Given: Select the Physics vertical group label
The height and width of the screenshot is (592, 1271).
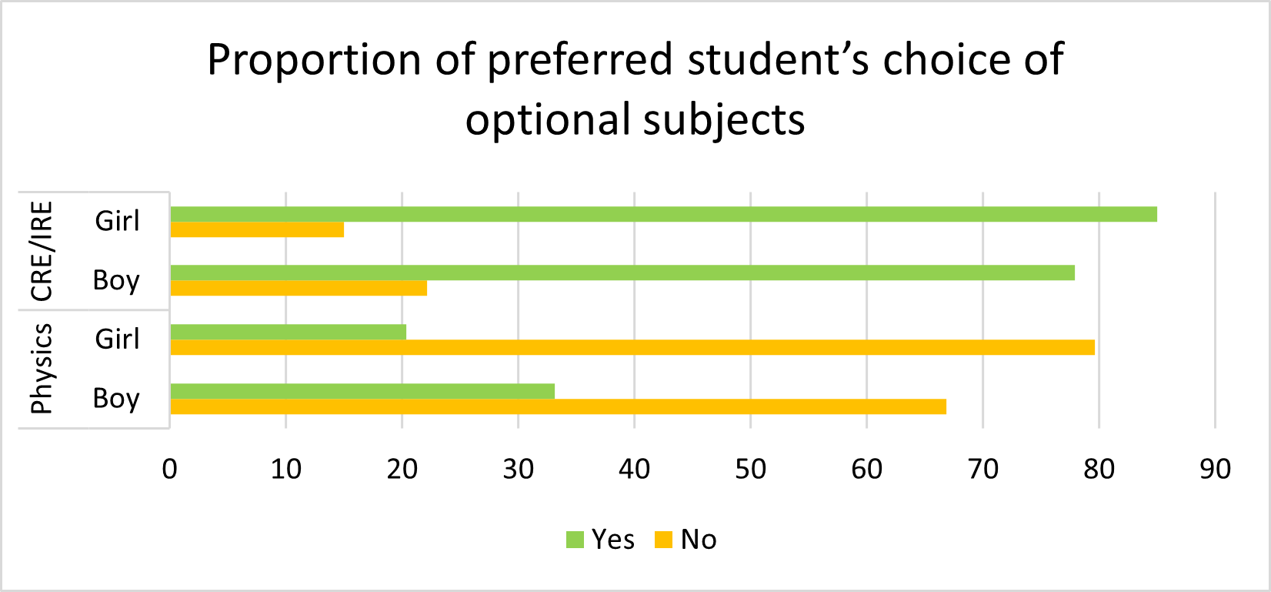Looking at the screenshot, I should 41,369.
